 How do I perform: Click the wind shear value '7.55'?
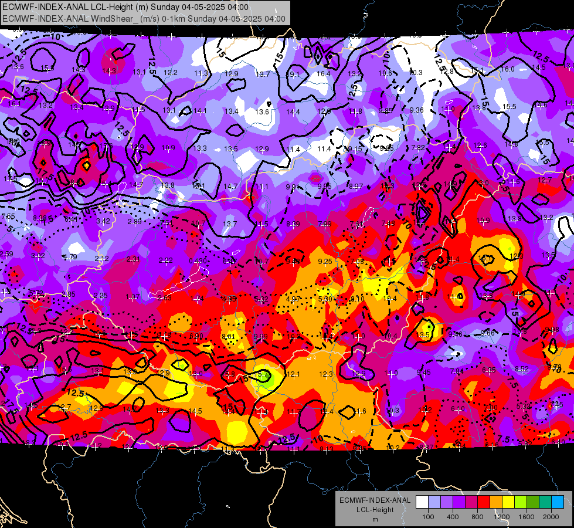click(x=8, y=216)
